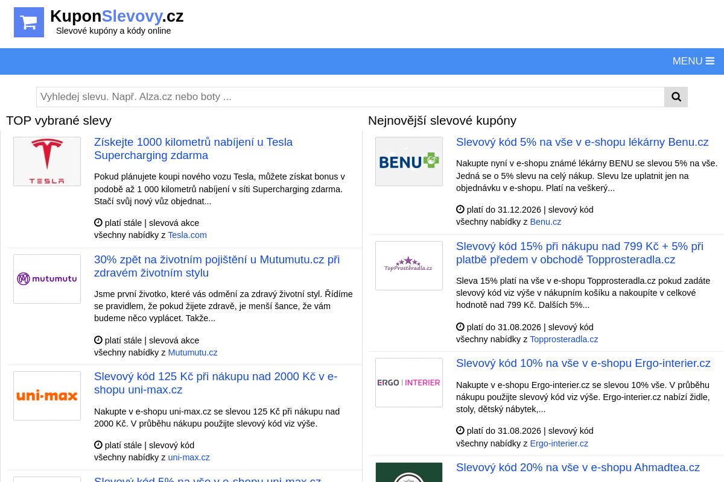The image size is (724, 482).
Task: Click the clock icon in Ergo-interier offer
Action: (x=460, y=430)
